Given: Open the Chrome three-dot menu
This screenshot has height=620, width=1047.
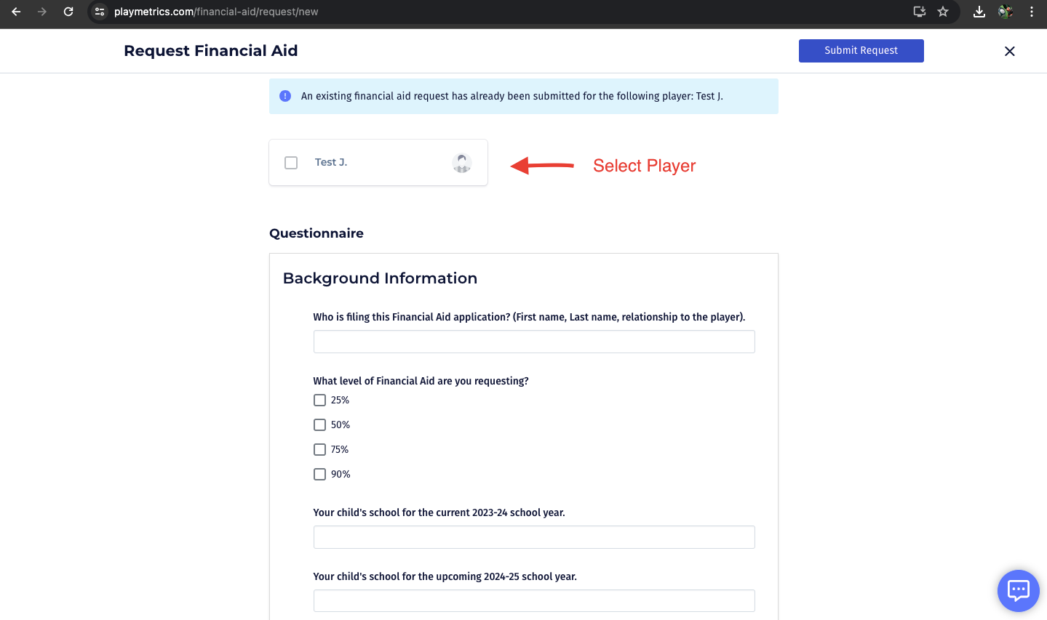Looking at the screenshot, I should click(x=1032, y=12).
